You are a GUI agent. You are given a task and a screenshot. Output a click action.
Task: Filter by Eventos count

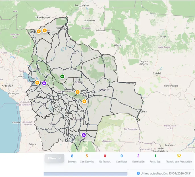point(72,159)
